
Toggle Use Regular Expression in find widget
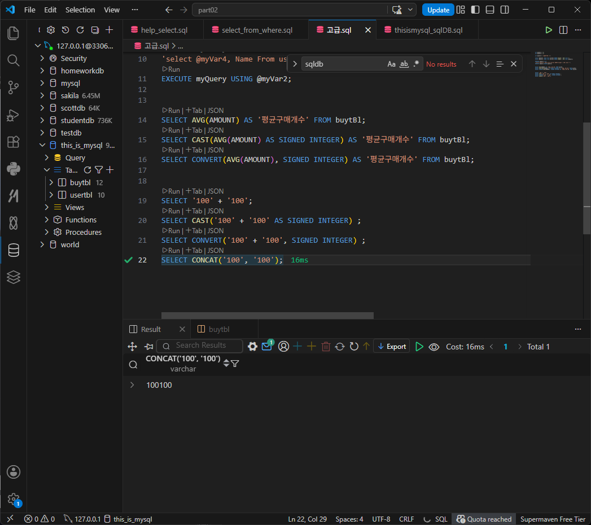[416, 64]
